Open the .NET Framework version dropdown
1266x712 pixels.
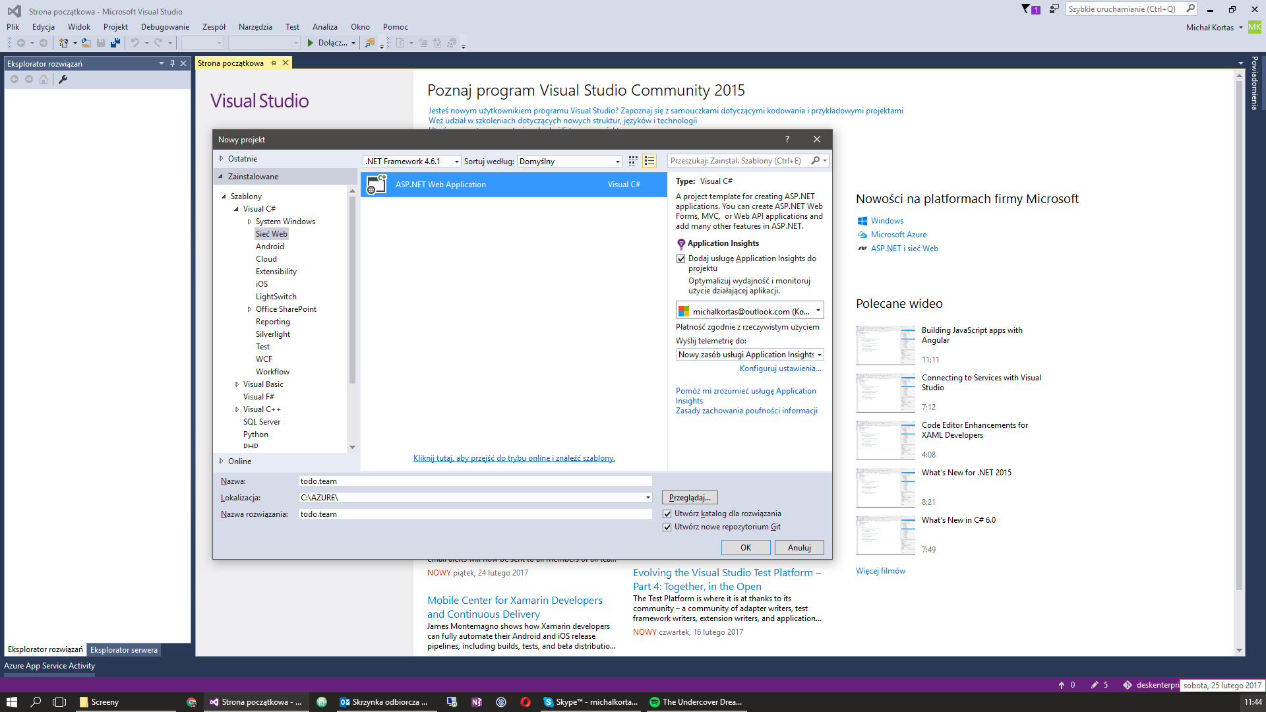click(412, 162)
